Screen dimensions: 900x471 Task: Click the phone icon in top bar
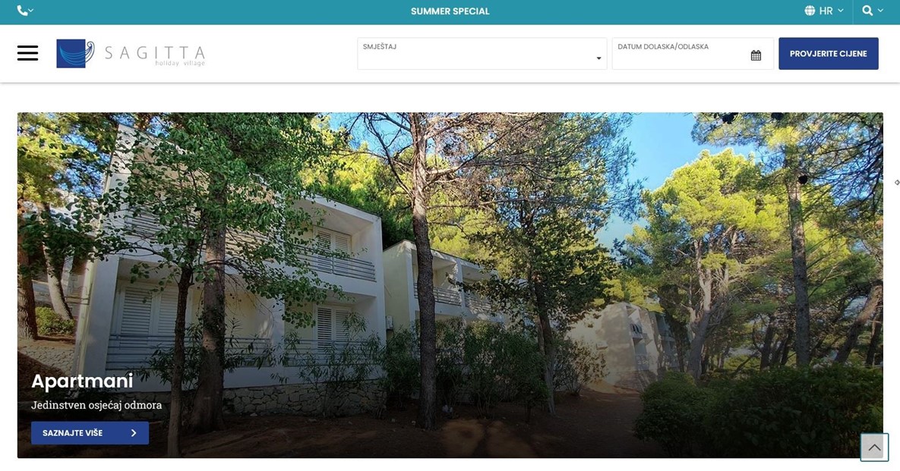22,11
